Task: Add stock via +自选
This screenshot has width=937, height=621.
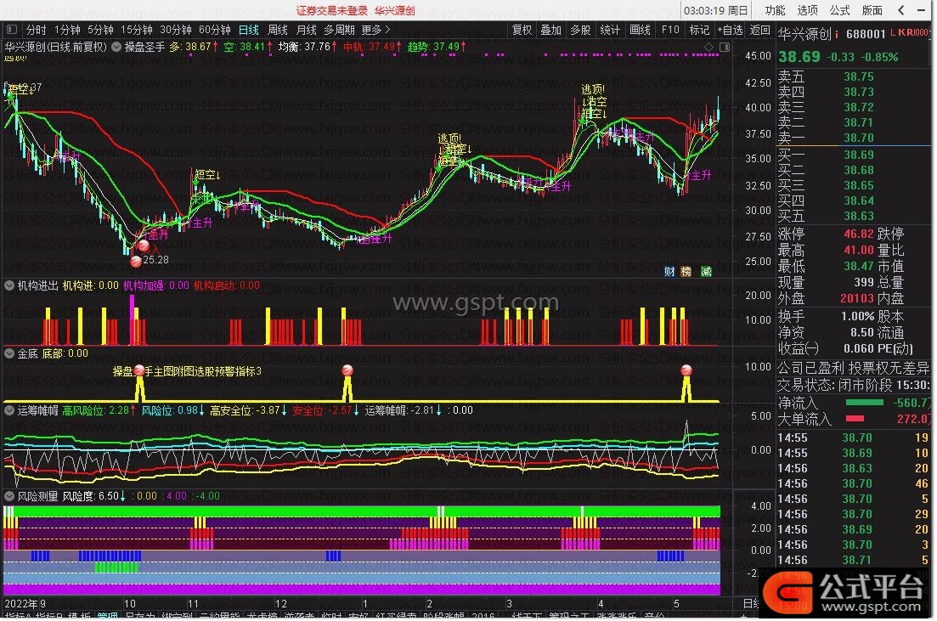Action: pyautogui.click(x=730, y=29)
